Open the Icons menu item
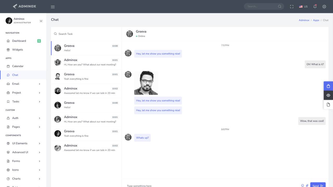Image resolution: width=333 pixels, height=187 pixels. click(23, 170)
